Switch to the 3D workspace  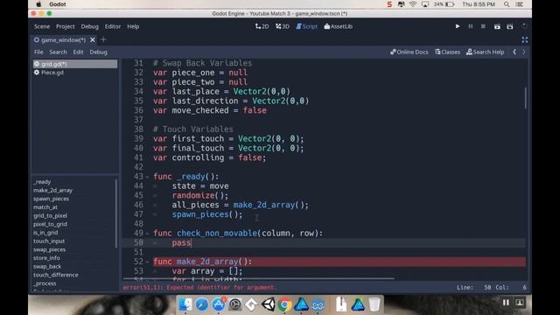click(x=283, y=26)
